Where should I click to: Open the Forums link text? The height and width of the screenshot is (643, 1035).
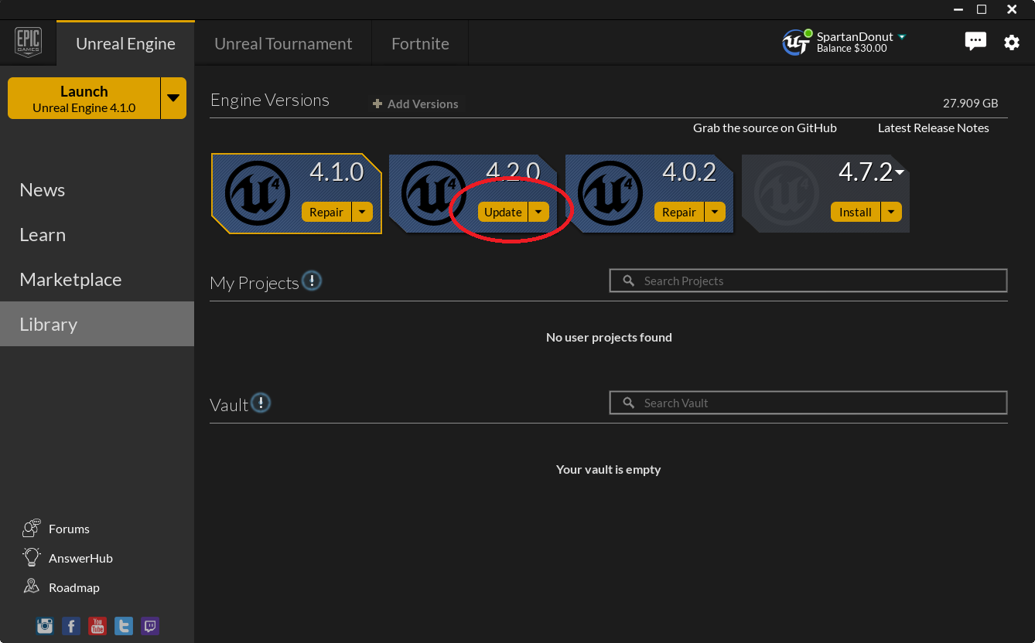pos(69,529)
